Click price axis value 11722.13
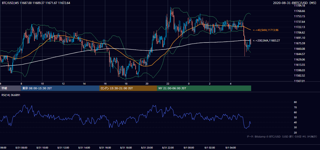 click(299, 27)
